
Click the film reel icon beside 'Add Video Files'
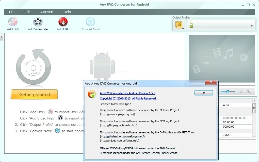pos(60,118)
